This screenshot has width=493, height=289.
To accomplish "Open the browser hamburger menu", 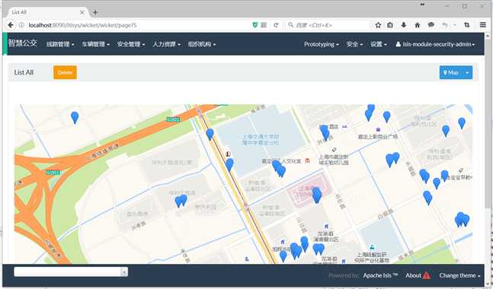I will (483, 25).
